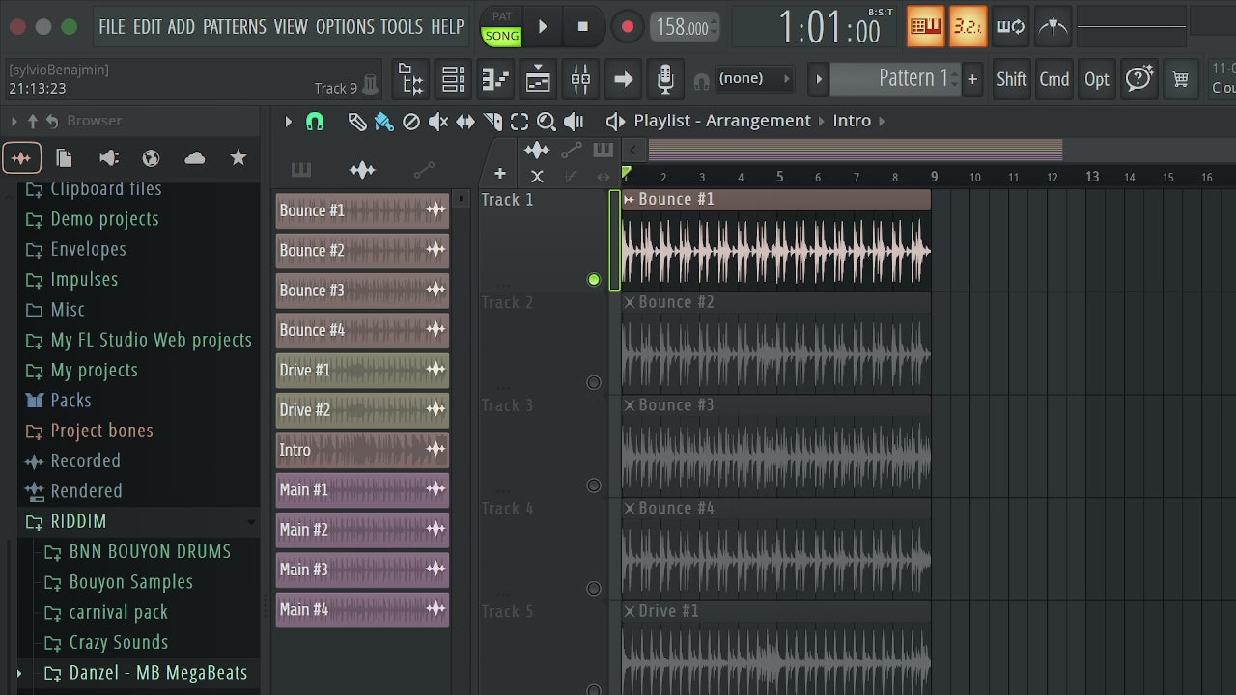Click the microphone recording icon

tap(665, 79)
